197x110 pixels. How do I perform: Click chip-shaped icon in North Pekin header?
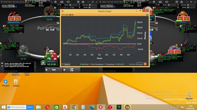pos(62,2)
